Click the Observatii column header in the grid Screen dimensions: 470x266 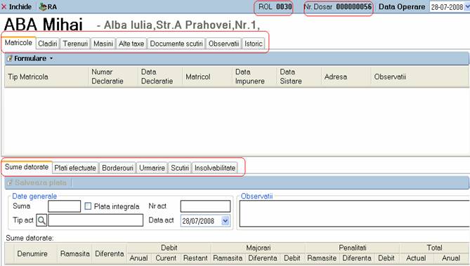[420, 77]
